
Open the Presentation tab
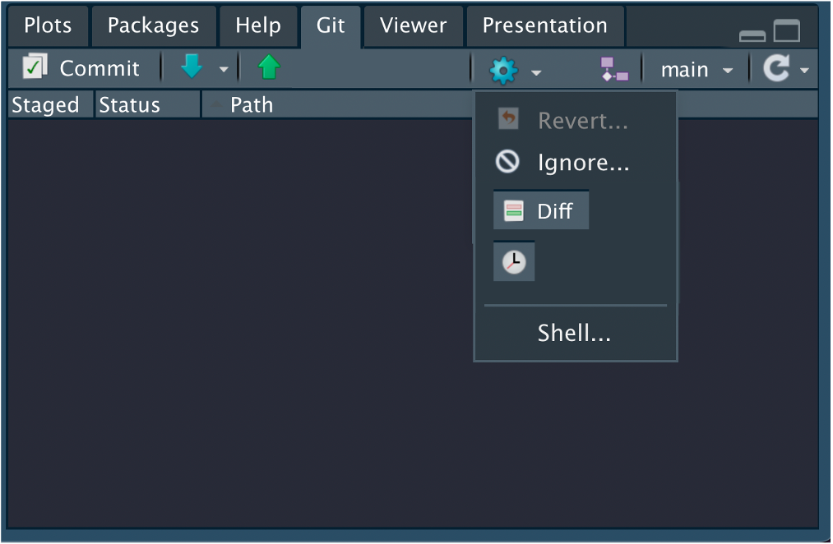(x=544, y=25)
